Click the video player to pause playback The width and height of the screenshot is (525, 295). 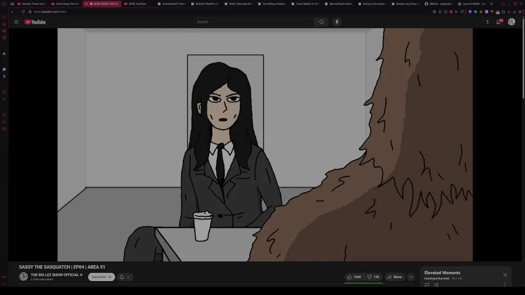(x=265, y=145)
